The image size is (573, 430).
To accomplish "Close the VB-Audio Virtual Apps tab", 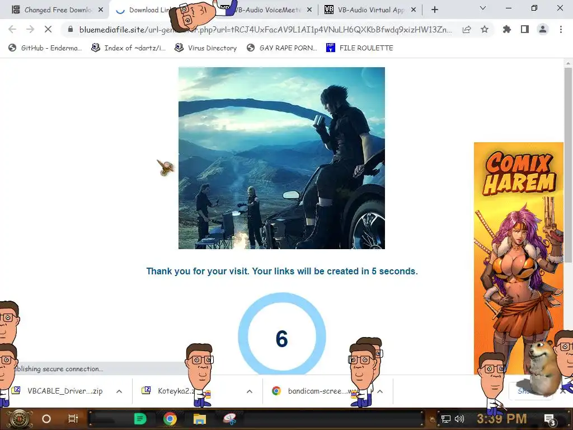I will [414, 10].
